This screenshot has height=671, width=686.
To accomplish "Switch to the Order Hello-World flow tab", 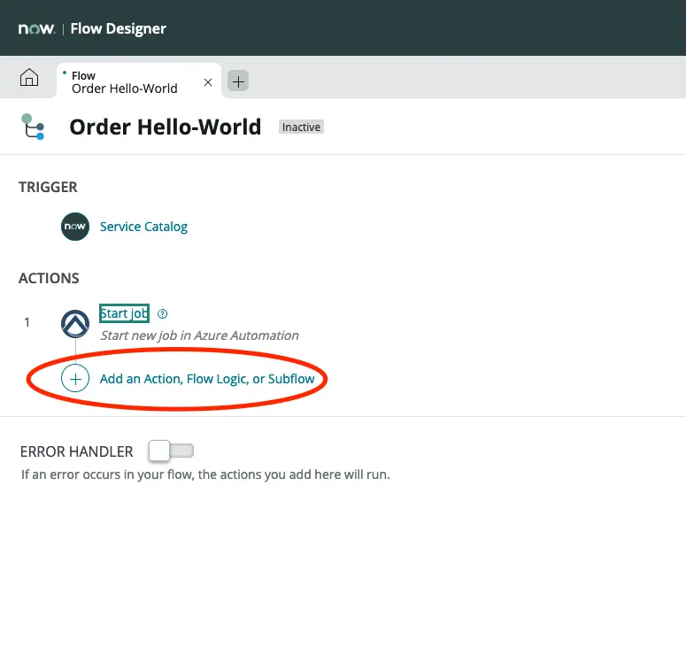I will pos(125,81).
